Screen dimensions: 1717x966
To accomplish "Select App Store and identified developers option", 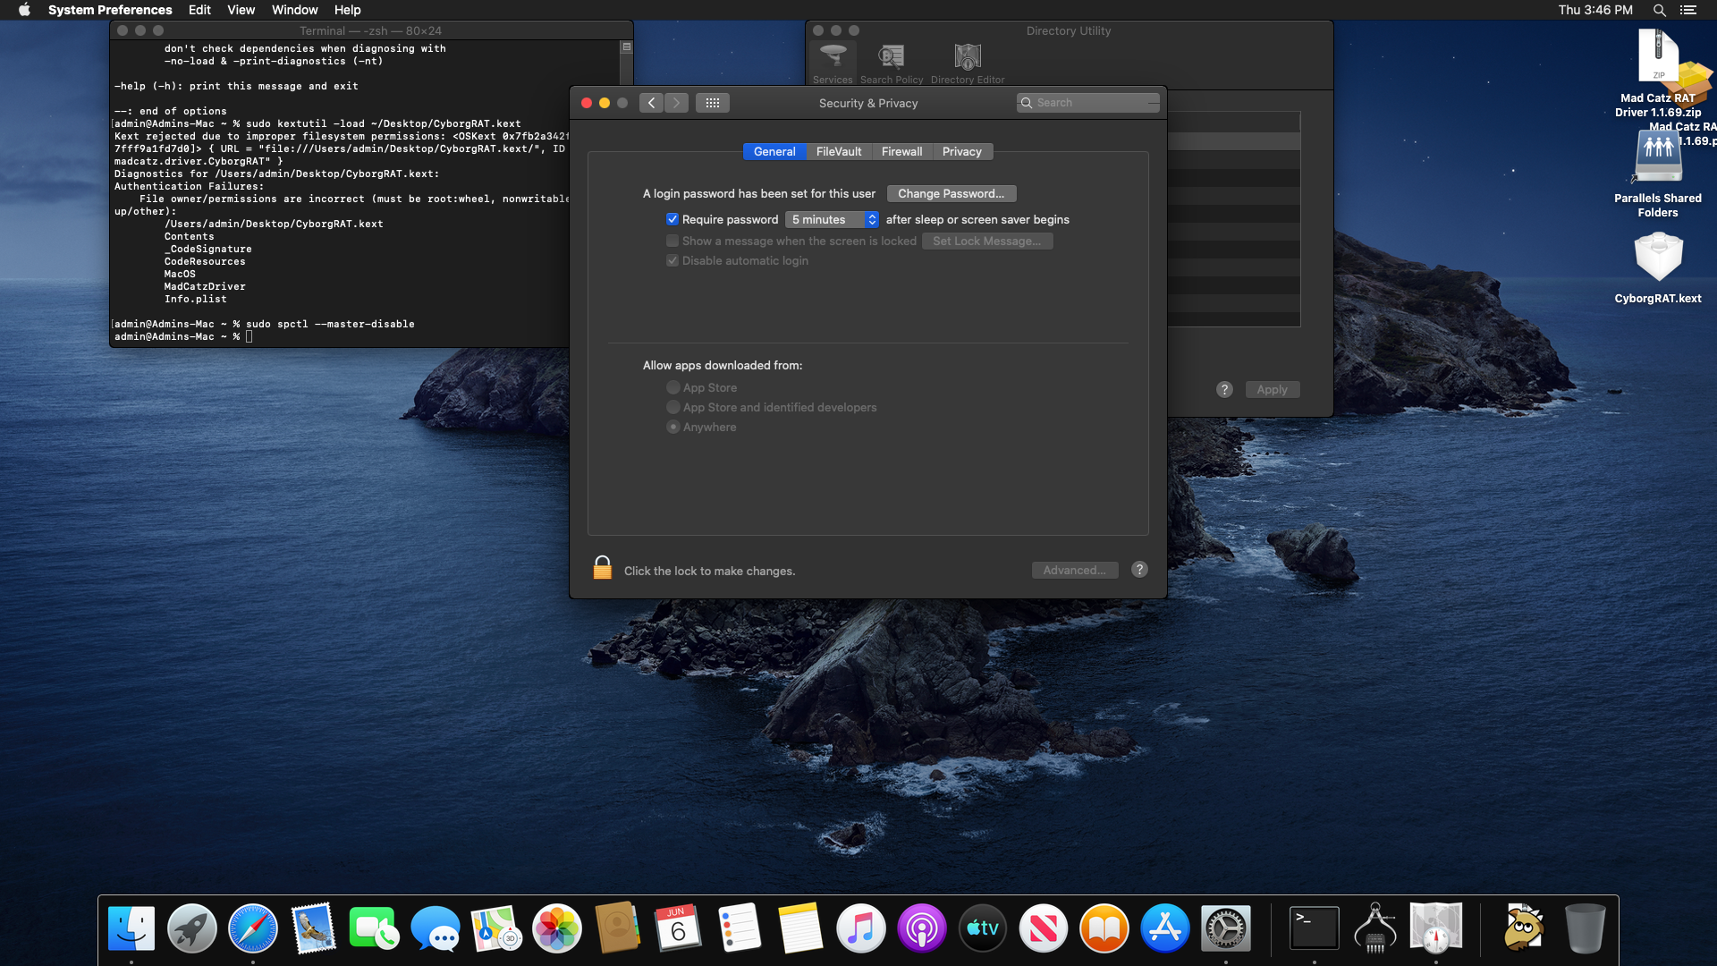I will click(673, 408).
